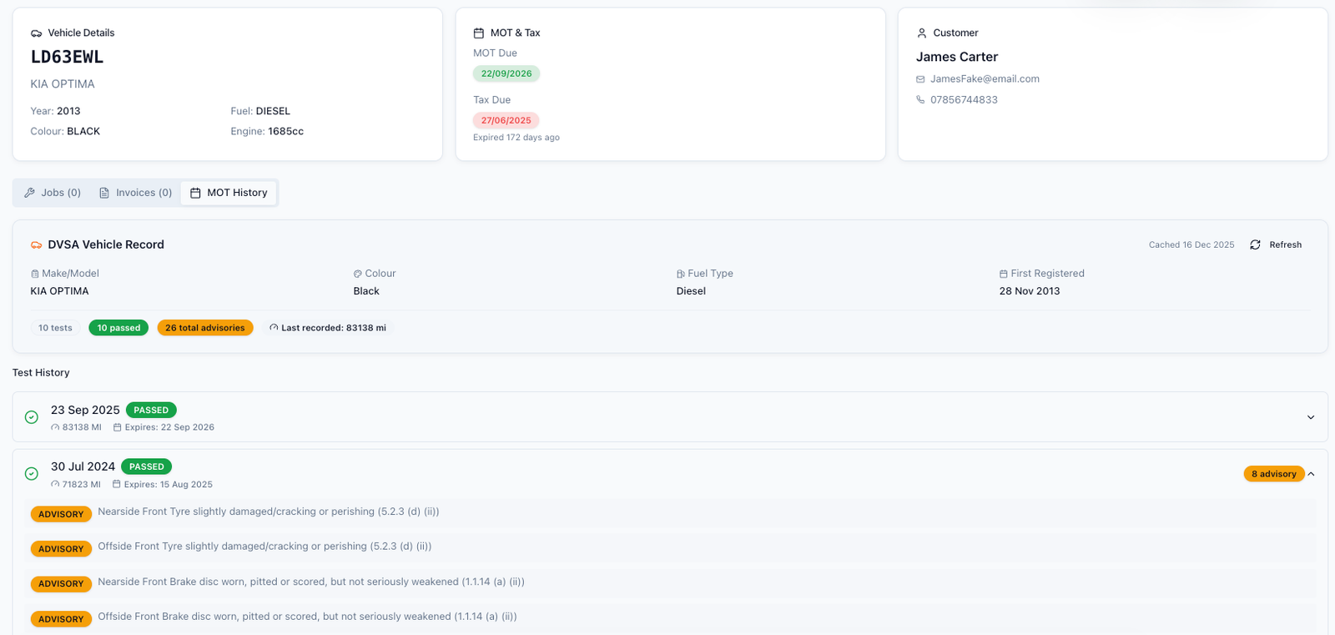Screen dimensions: 1335x635
Task: Click the calendar icon beside MOT & Tax
Action: tap(479, 33)
